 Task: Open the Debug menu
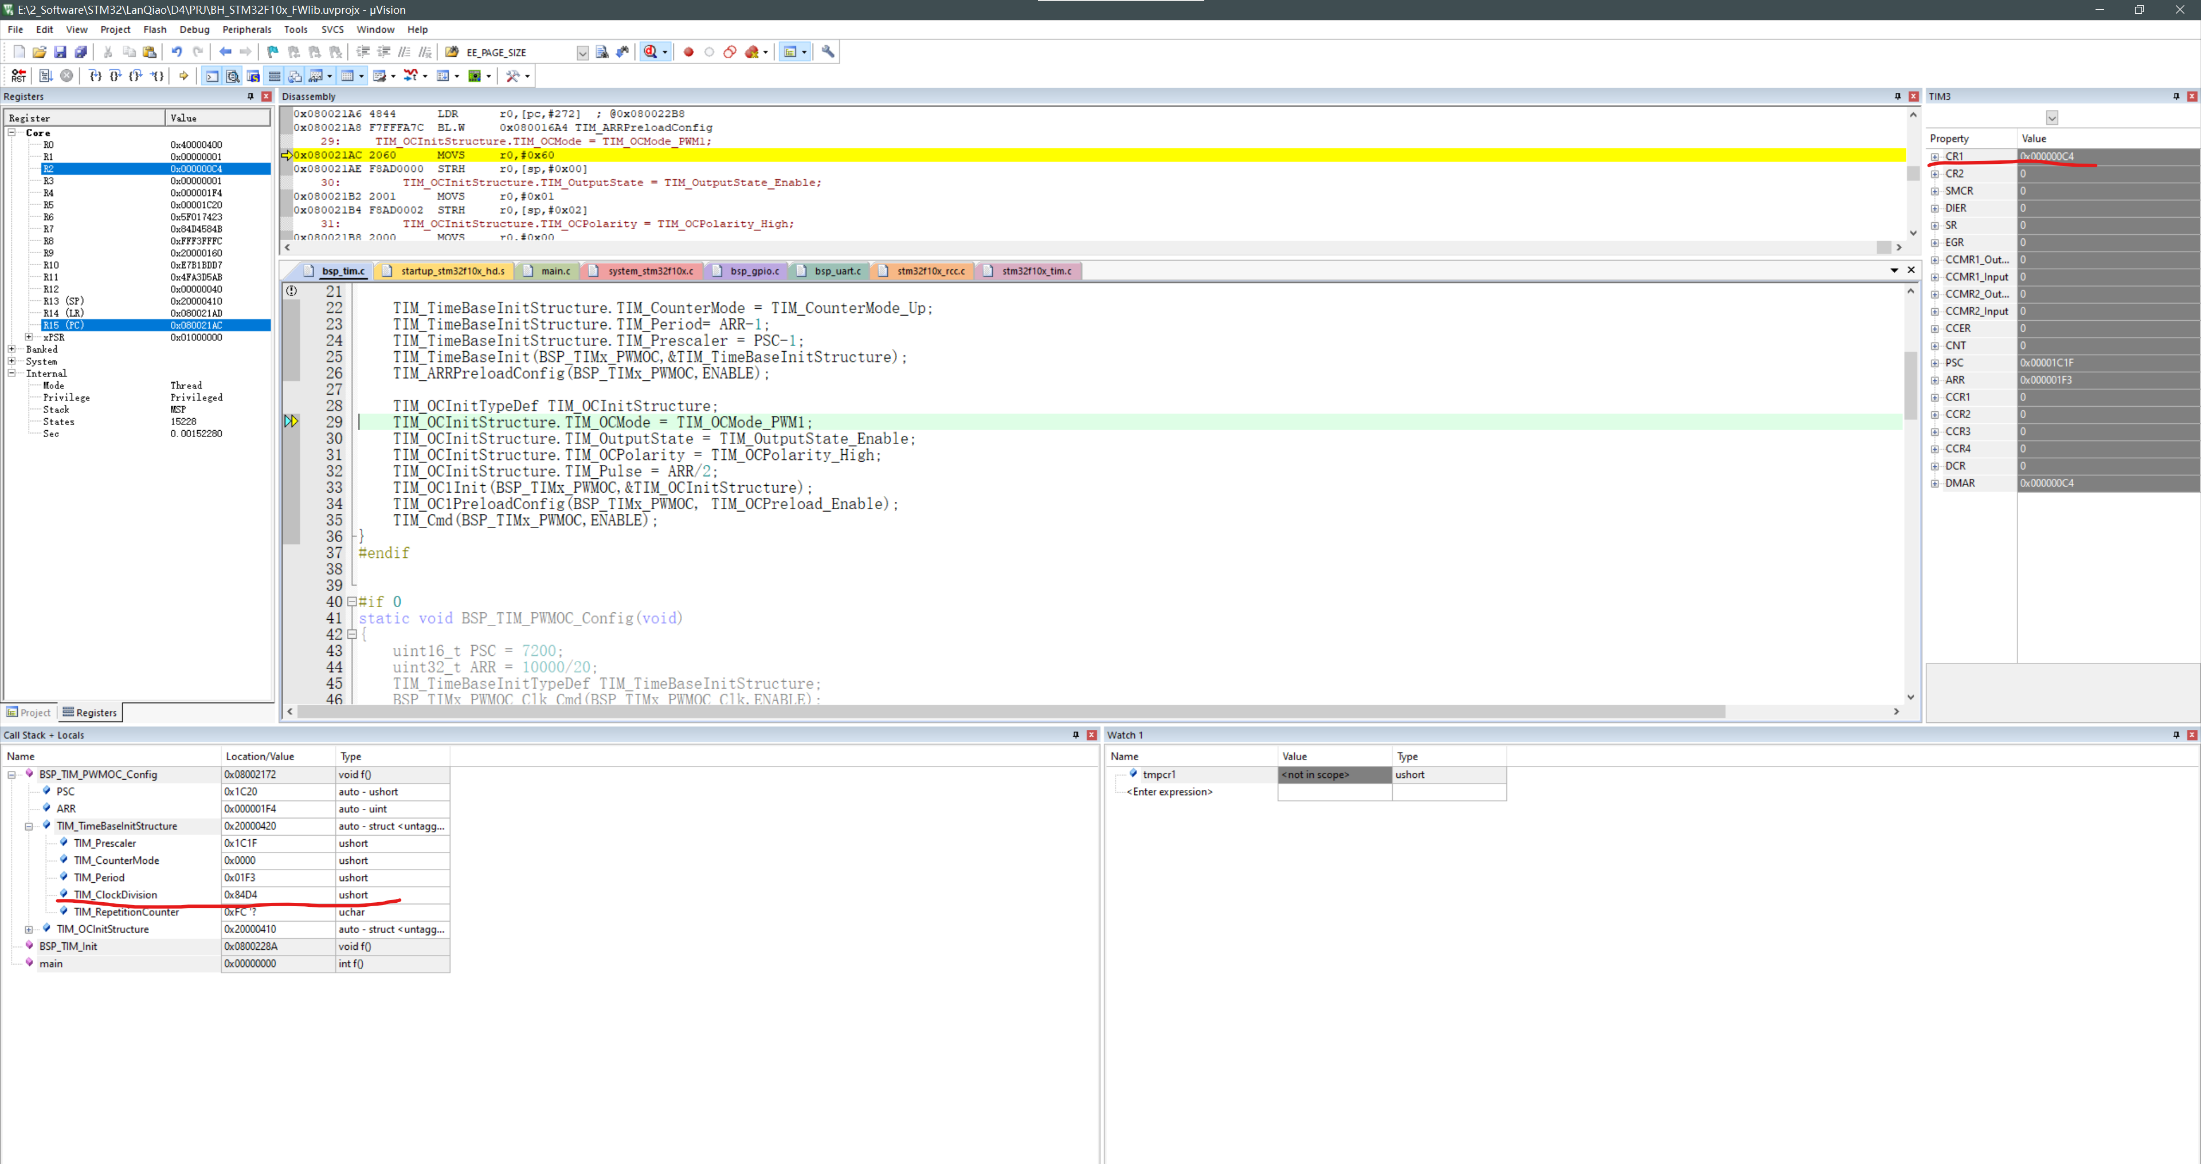194,29
